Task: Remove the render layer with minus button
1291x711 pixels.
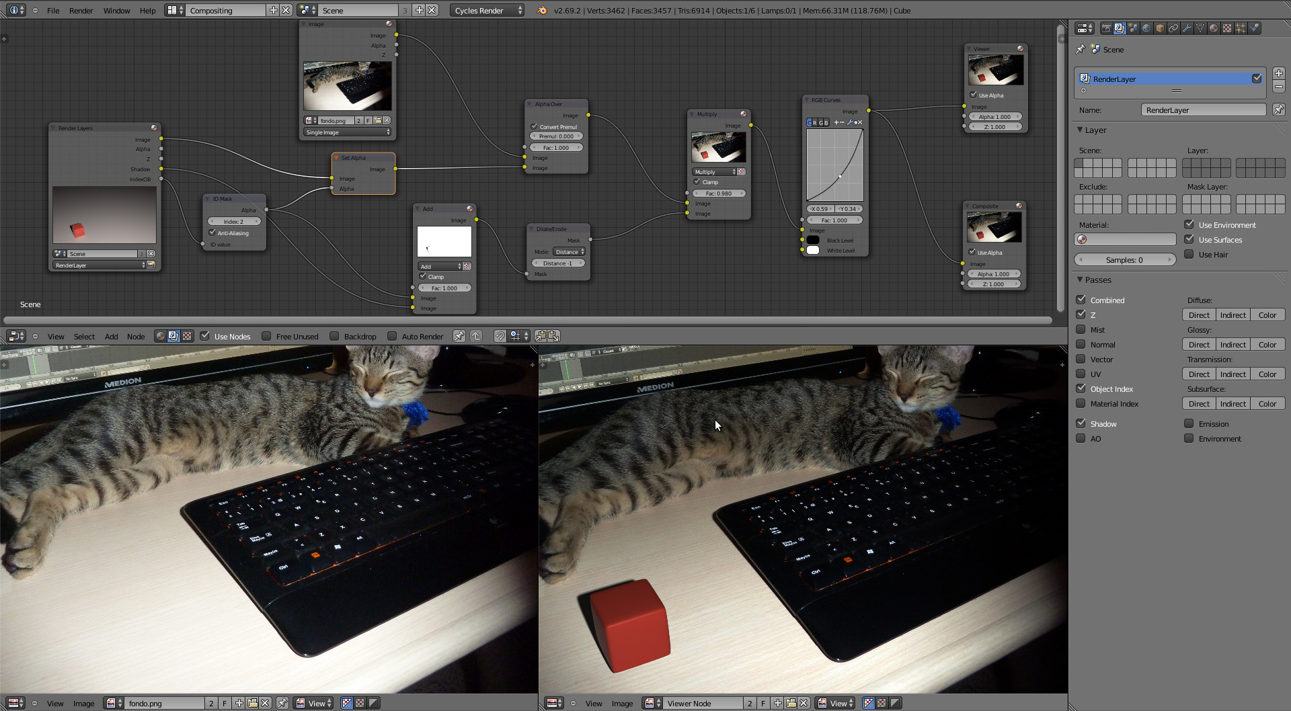Action: point(1279,87)
